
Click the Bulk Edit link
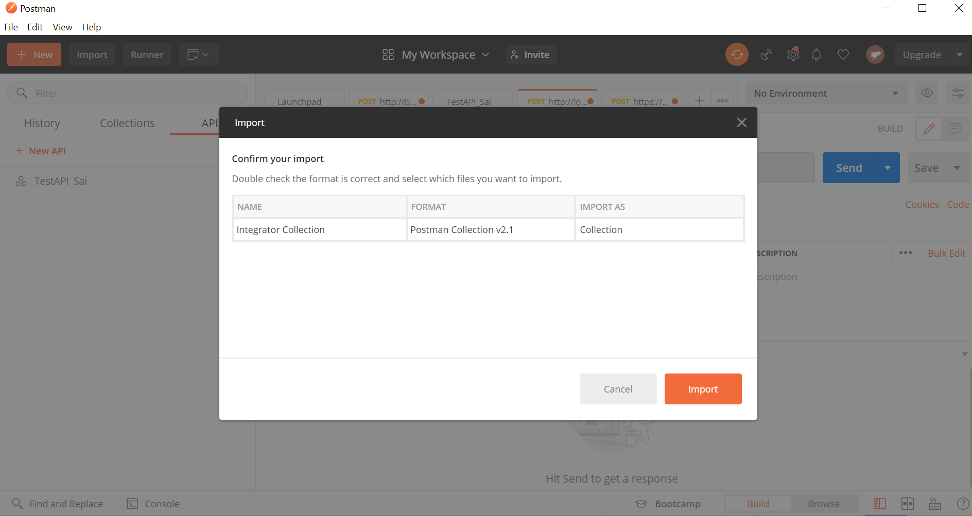tap(946, 253)
